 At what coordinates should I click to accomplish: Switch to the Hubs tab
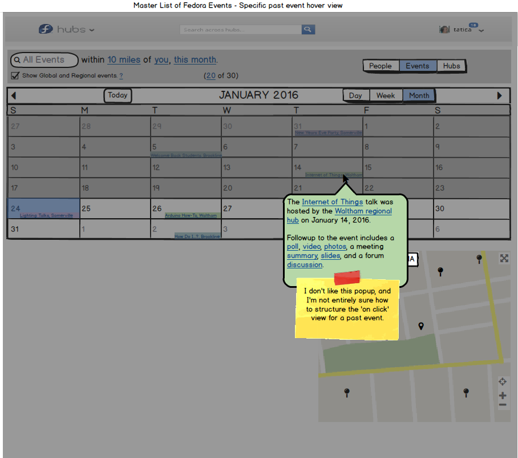click(451, 66)
